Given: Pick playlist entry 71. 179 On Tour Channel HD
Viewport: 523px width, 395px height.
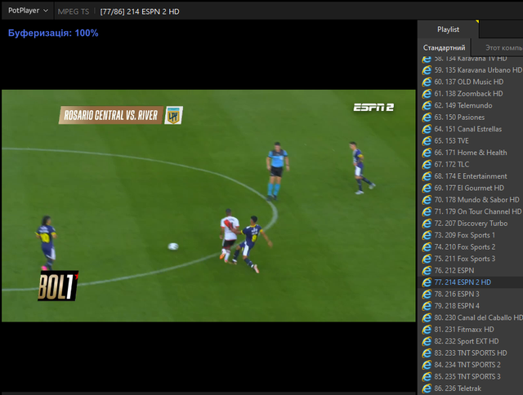Looking at the screenshot, I should 471,212.
